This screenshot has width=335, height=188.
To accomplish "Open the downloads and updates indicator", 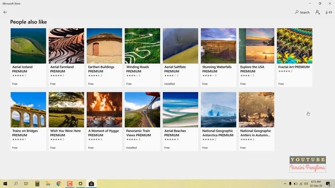I will 329,13.
